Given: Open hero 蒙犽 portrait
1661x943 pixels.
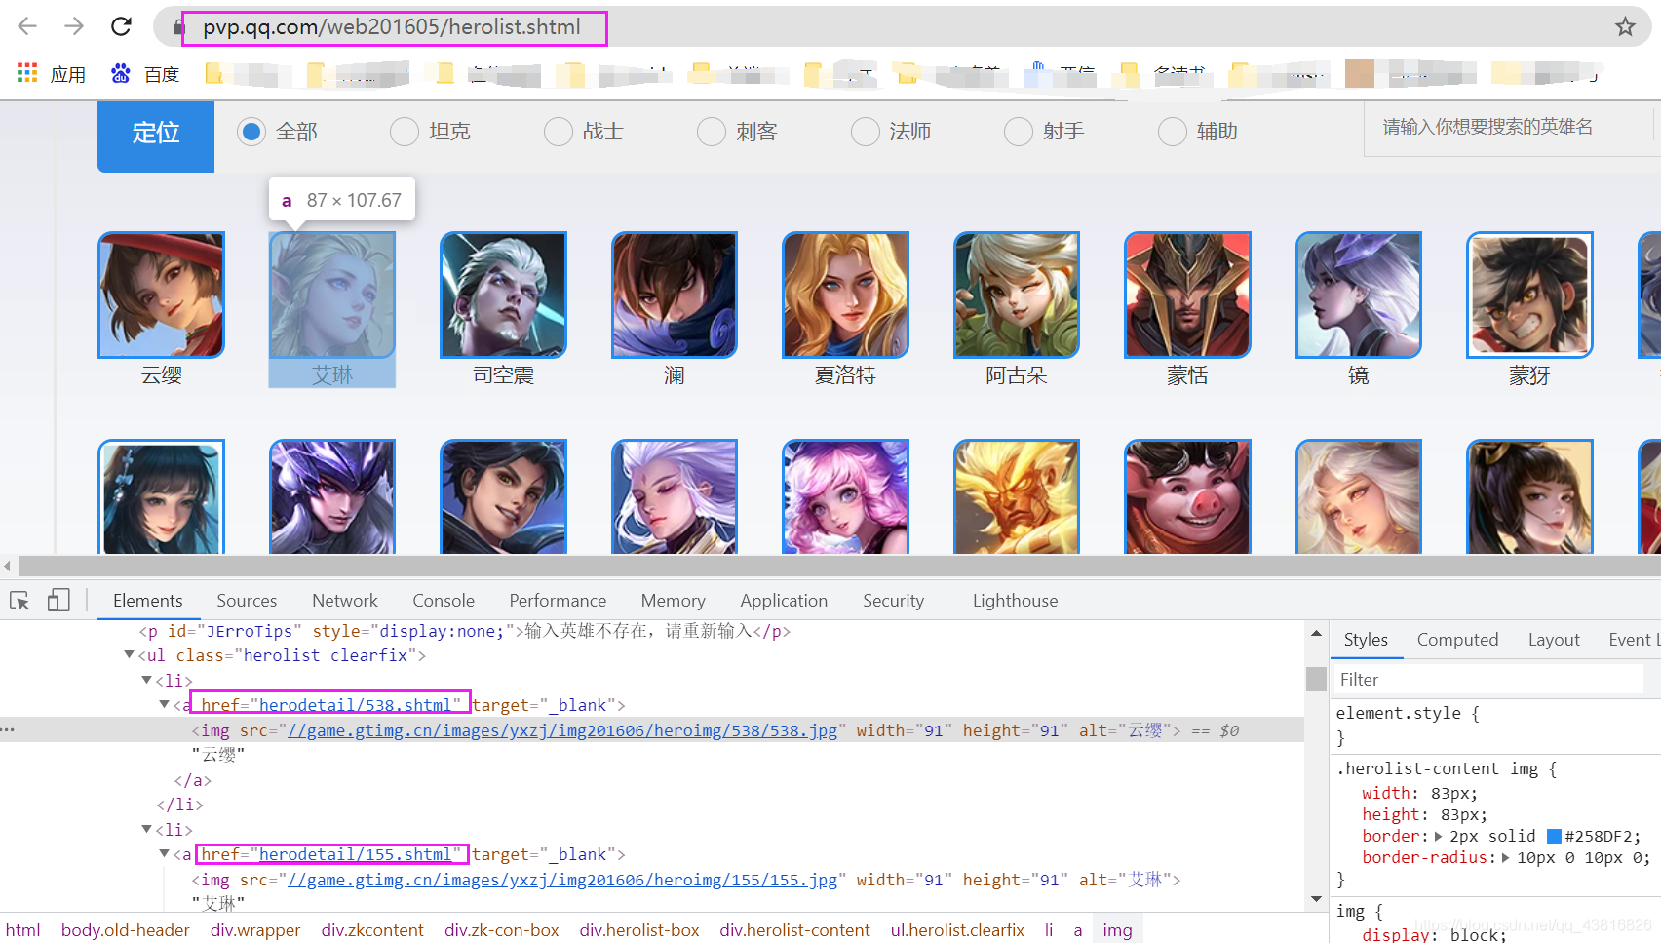Looking at the screenshot, I should click(1529, 295).
